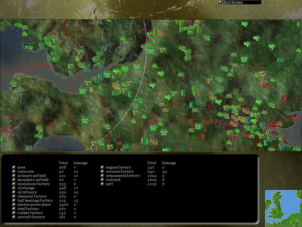This screenshot has width=302, height=227.
Task: Toggle the oil refinery bullet
Action: 14,192
